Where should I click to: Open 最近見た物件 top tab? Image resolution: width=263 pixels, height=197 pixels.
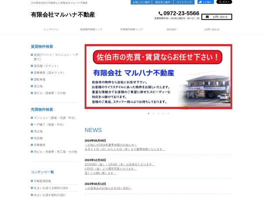click(163, 2)
